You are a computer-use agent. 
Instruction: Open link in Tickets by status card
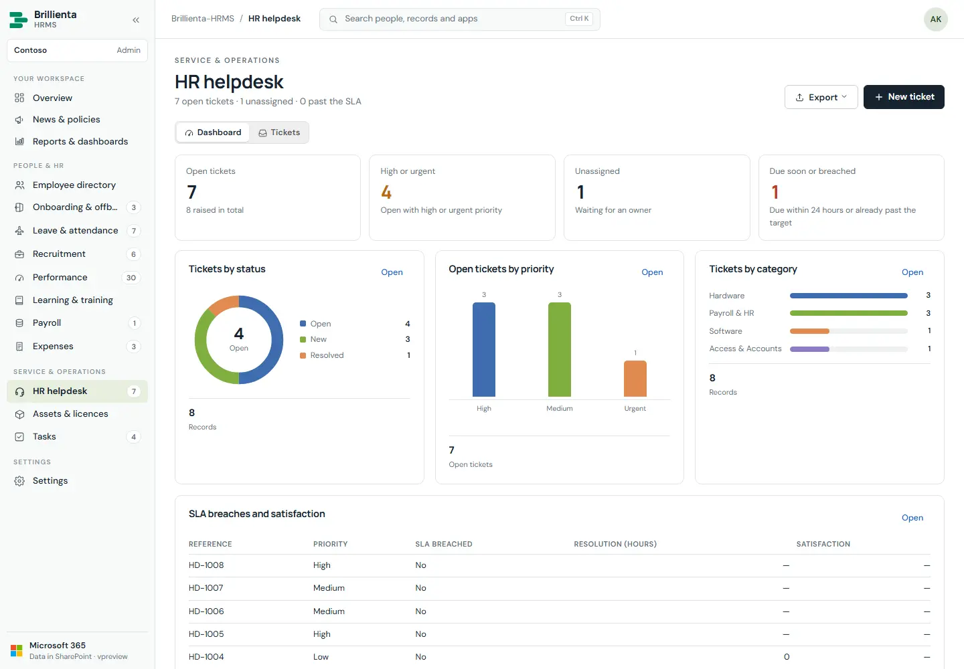coord(392,272)
